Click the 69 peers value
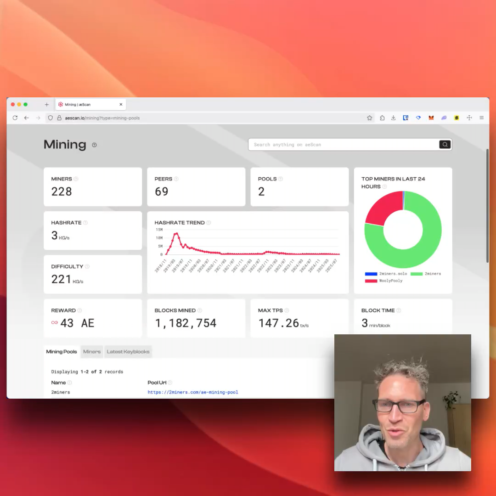This screenshot has height=496, width=496. (161, 192)
